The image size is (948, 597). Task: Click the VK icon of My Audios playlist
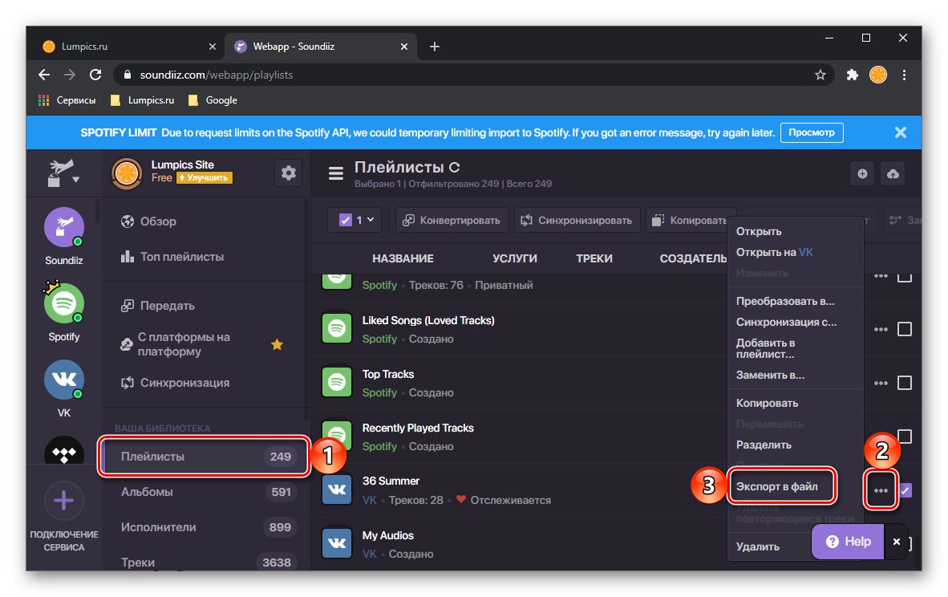pos(337,542)
